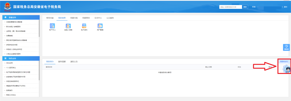Click the 截止日期 column header
Screen dimensions: 291x101
point(208,67)
